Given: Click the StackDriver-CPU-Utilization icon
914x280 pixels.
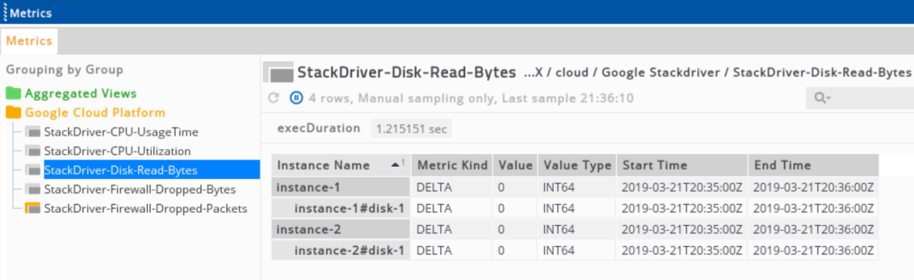Looking at the screenshot, I should pyautogui.click(x=32, y=151).
